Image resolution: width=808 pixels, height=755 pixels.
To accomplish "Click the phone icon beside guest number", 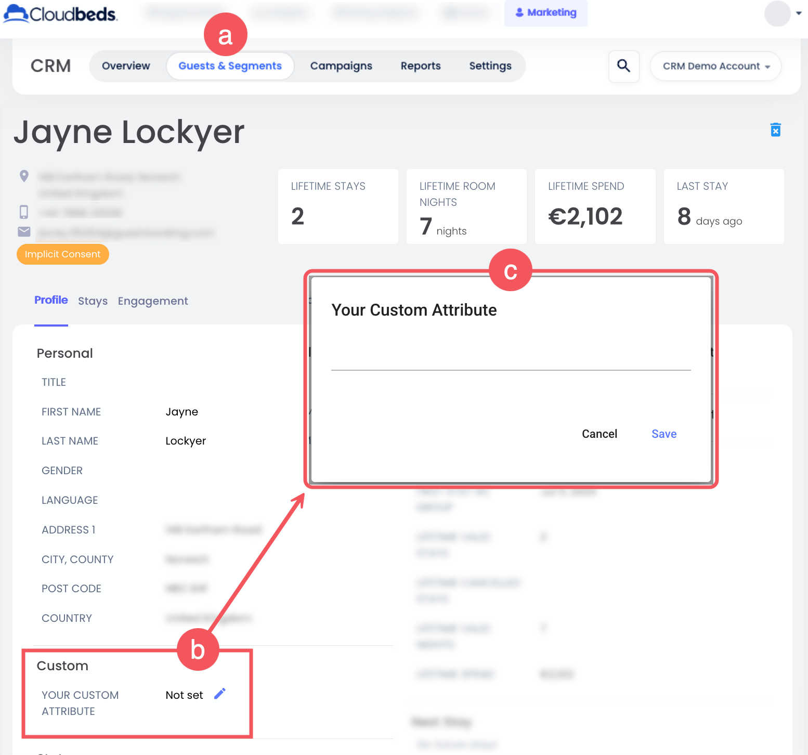I will coord(24,212).
